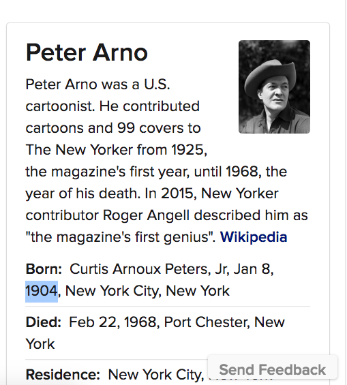The image size is (347, 385).
Task: Click Residence value New York City
Action: tap(156, 375)
